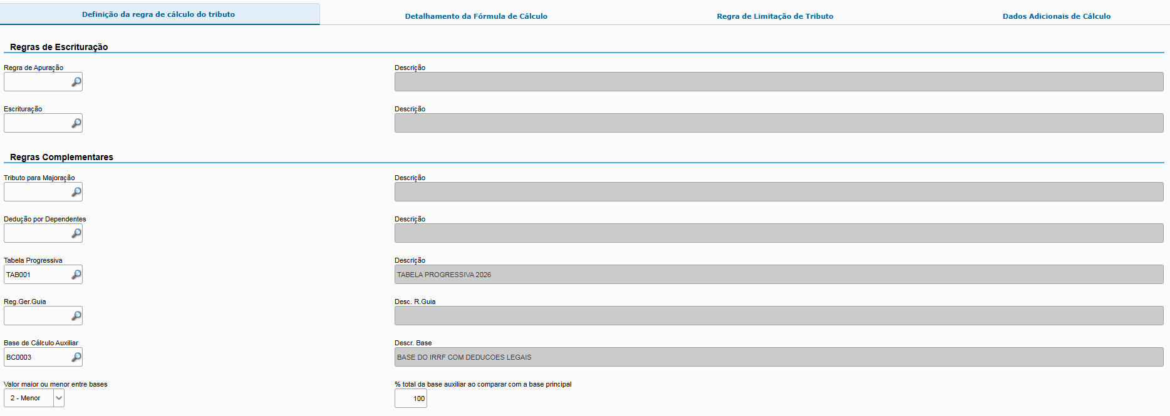Open lookup for Tabela Progressiva TAB001
Viewport: 1170px width, 416px height.
click(76, 275)
